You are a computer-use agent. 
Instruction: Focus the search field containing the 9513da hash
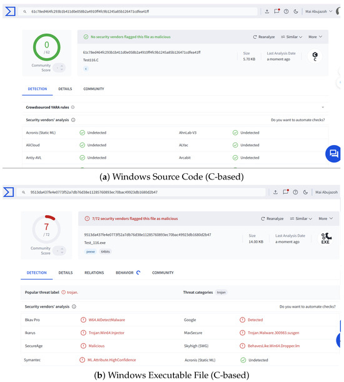(141, 192)
